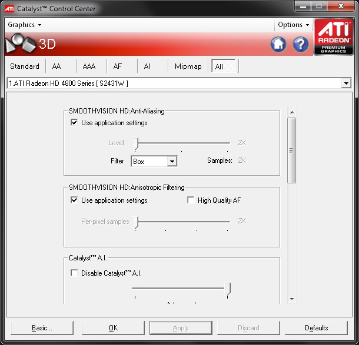Switch to the Standard tab

[25, 66]
